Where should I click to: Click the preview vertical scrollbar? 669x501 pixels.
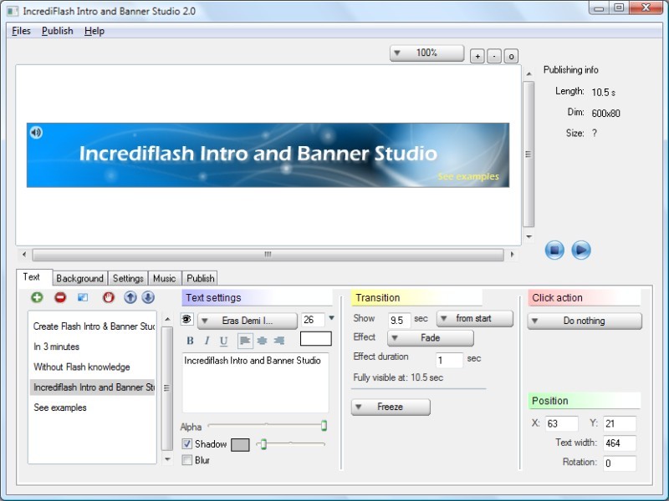(x=529, y=154)
